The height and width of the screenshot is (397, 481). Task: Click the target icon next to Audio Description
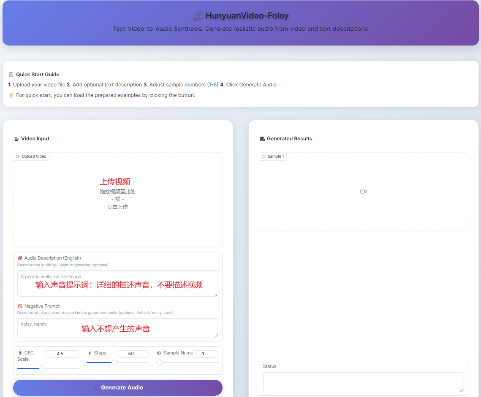(x=20, y=258)
